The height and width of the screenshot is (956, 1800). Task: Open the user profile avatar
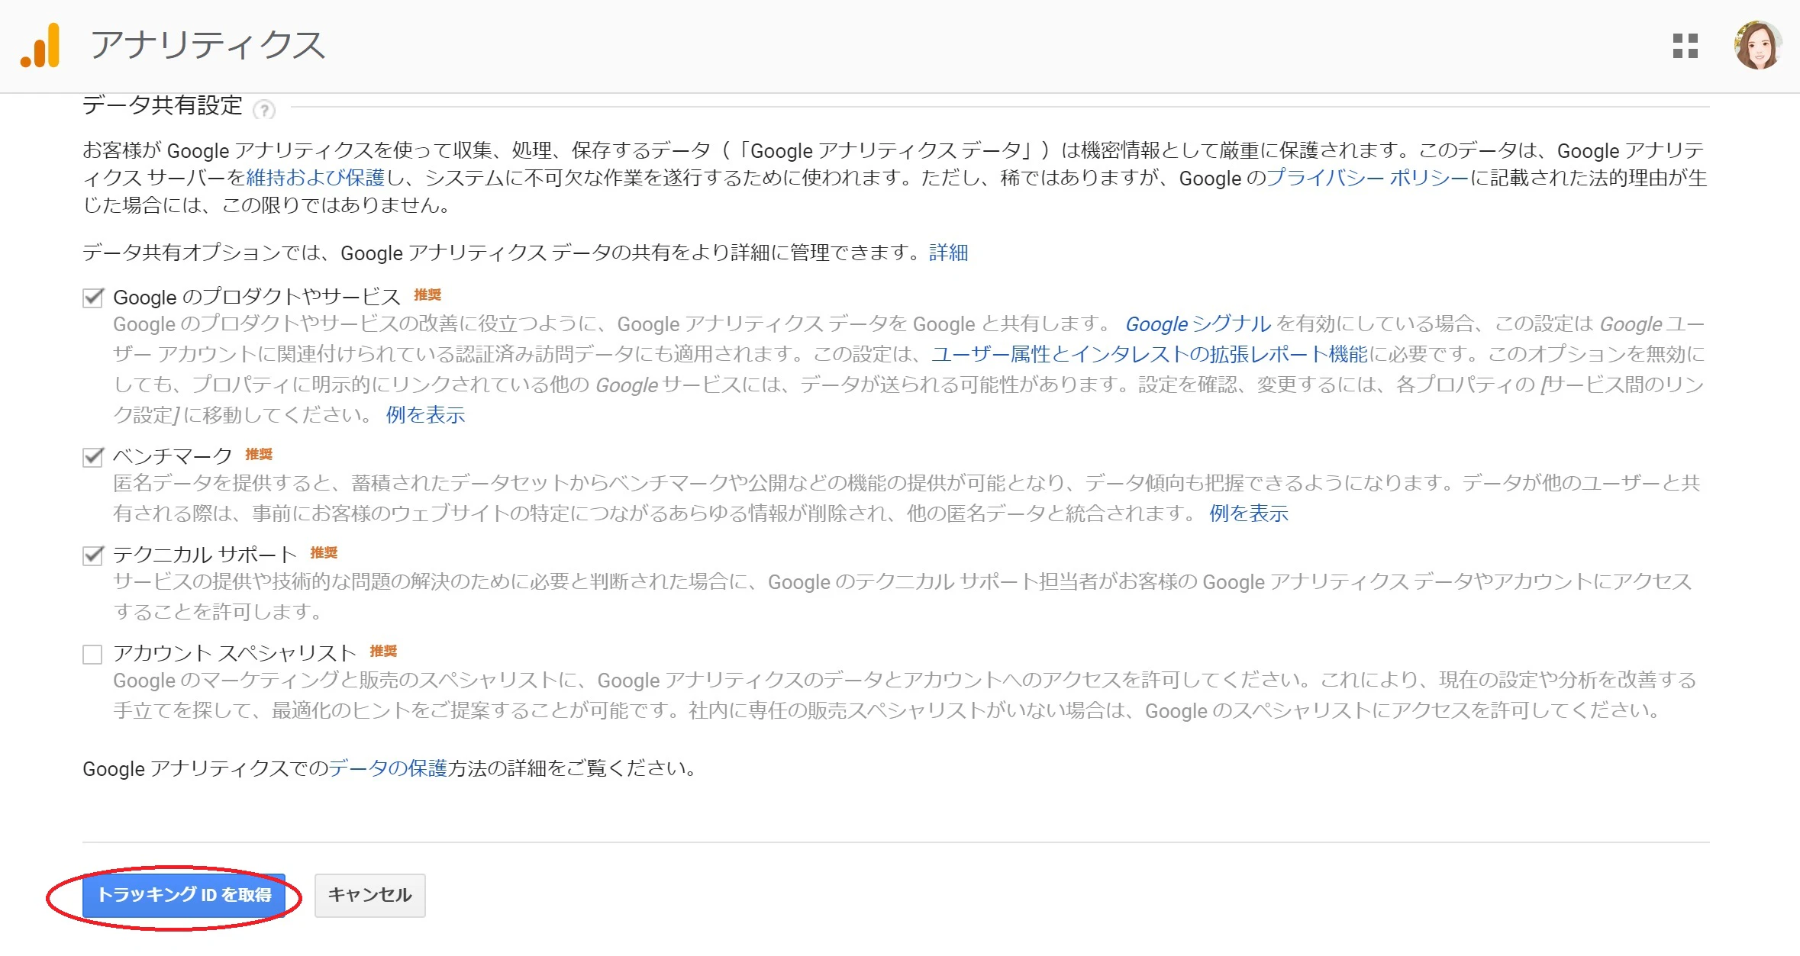tap(1758, 46)
